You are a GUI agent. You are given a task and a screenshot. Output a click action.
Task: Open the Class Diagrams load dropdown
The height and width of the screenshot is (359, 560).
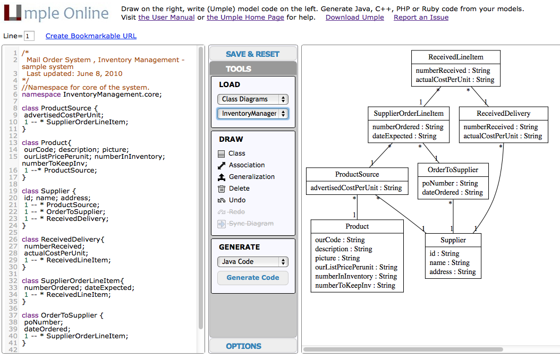(252, 99)
